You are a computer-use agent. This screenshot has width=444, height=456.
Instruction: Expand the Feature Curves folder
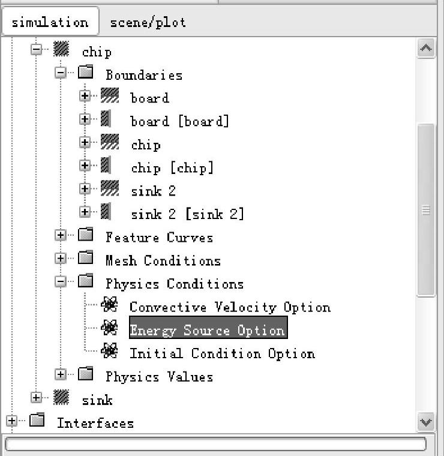pyautogui.click(x=61, y=235)
